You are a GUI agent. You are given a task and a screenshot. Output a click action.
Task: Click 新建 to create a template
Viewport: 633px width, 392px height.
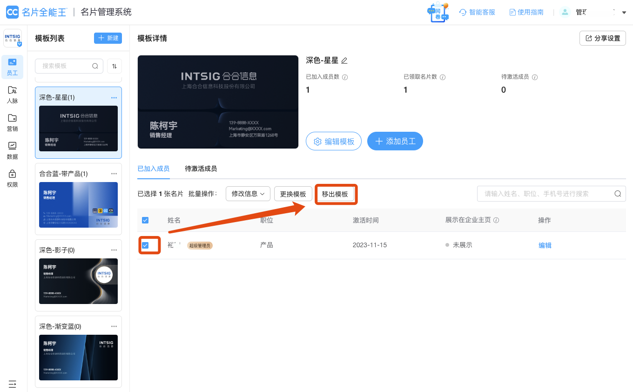(x=108, y=38)
